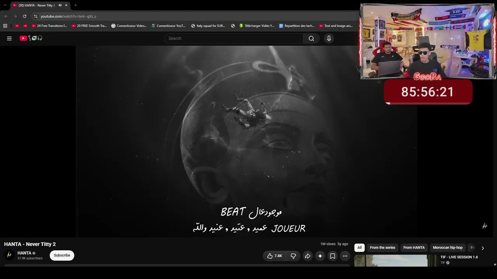The width and height of the screenshot is (497, 279).
Task: Subscribe to the HANTA channel
Action: [62, 255]
